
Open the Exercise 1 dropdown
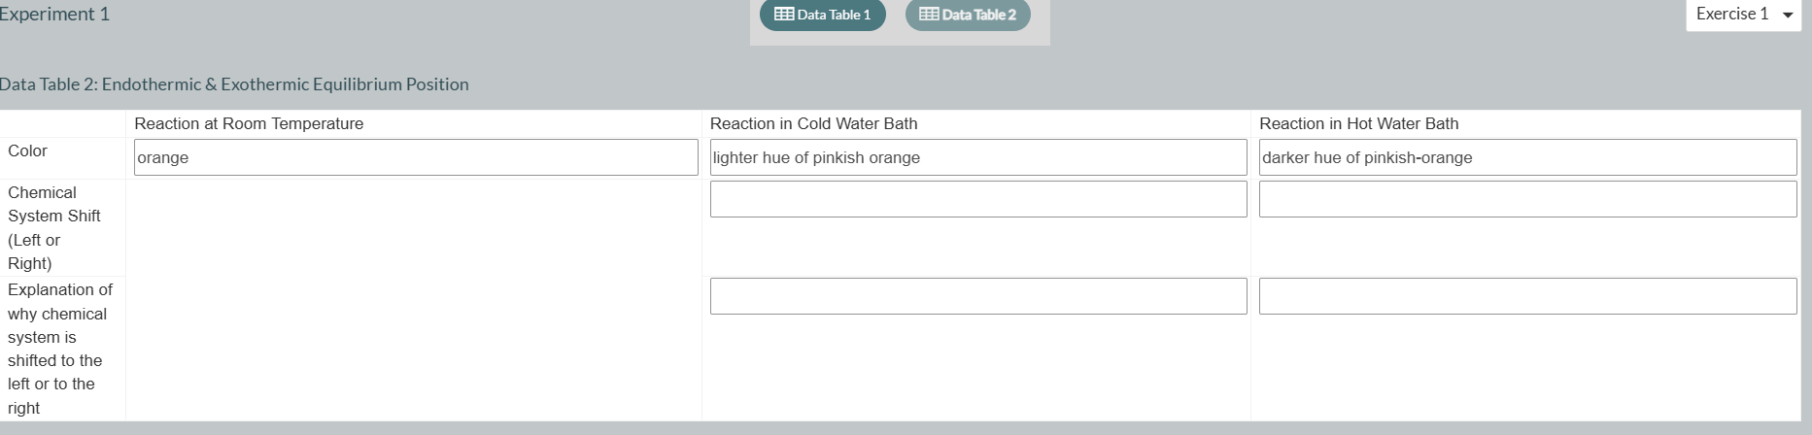1744,15
